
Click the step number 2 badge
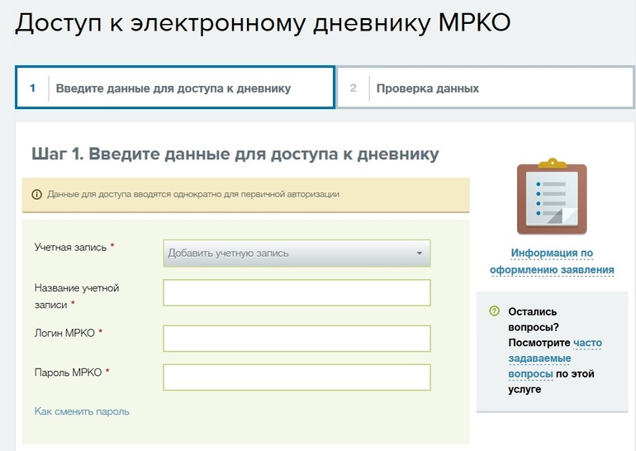pyautogui.click(x=354, y=88)
